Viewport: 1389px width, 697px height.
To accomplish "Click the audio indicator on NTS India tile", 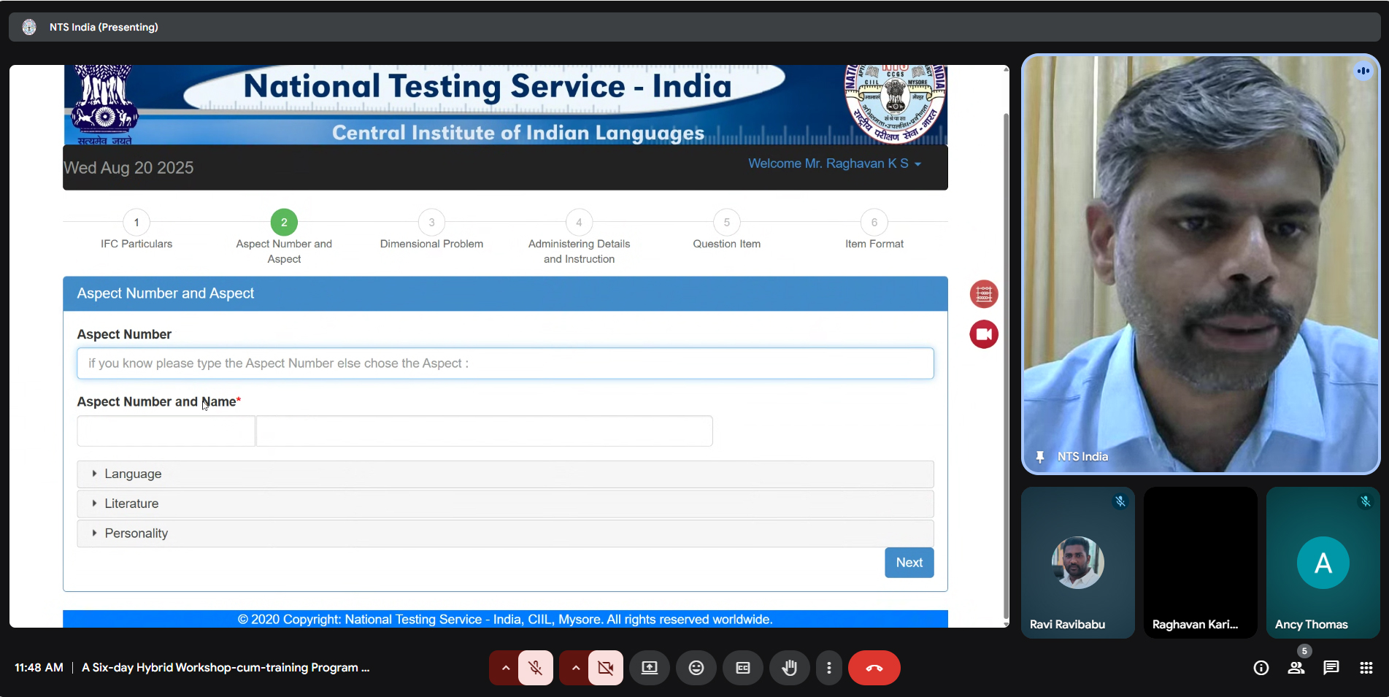I will (x=1363, y=71).
